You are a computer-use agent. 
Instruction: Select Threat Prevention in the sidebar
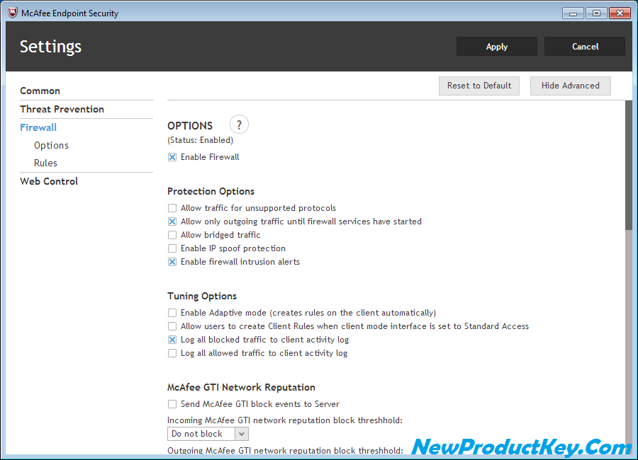point(62,109)
